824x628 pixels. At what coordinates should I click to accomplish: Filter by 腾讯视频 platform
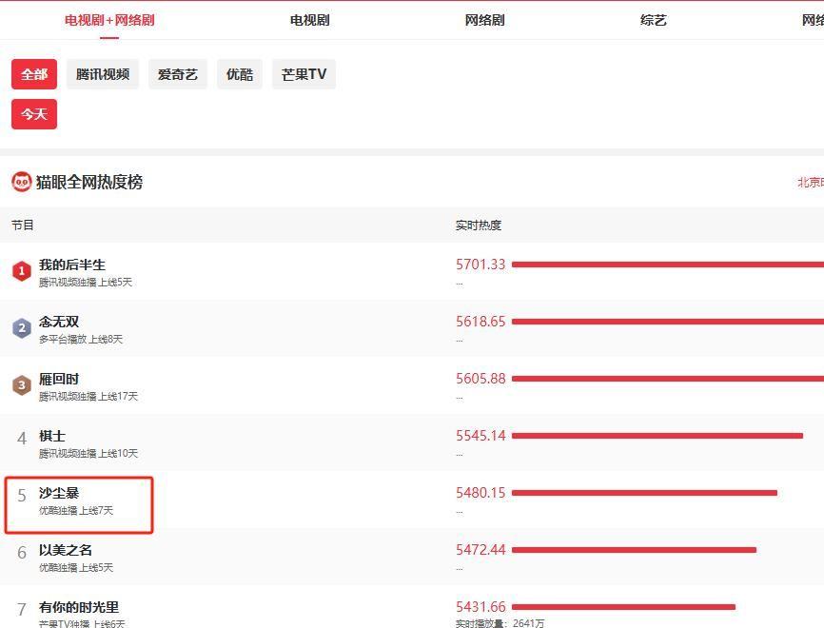[x=103, y=74]
